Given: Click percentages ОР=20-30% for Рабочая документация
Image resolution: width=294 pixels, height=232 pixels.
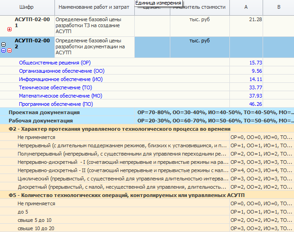Looking at the screenshot, I should pos(216,121).
